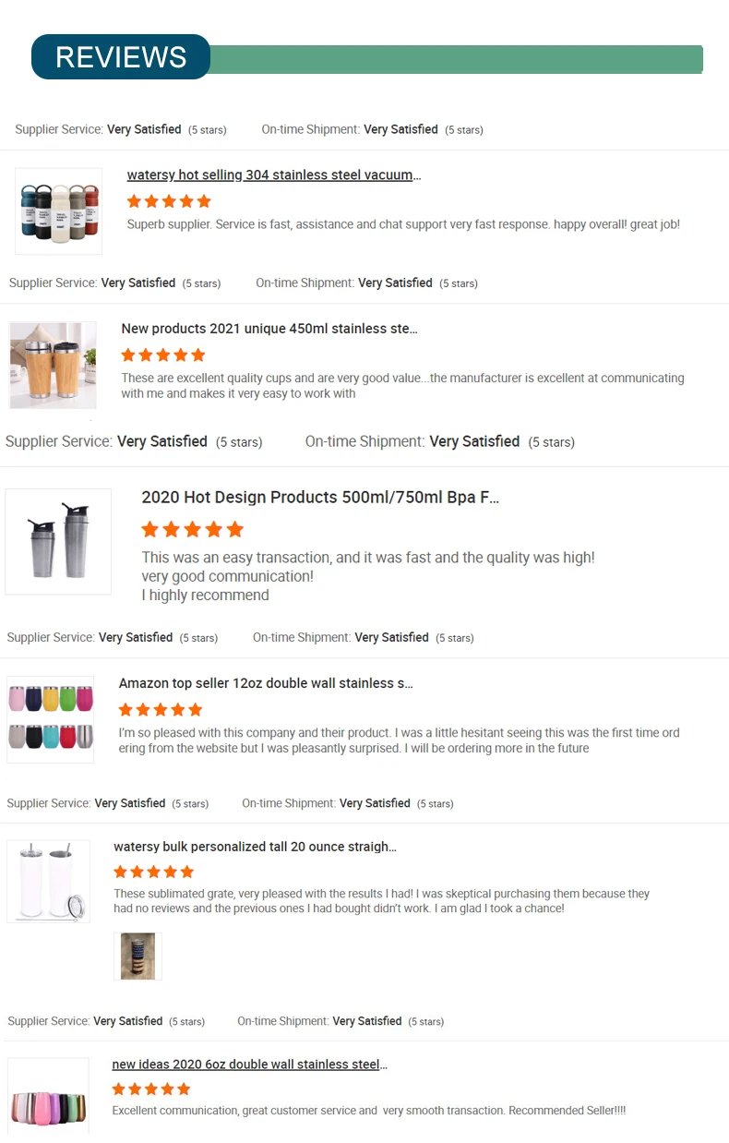Click the handled vacuum bottles product thumbnail
729x1143 pixels.
point(59,211)
